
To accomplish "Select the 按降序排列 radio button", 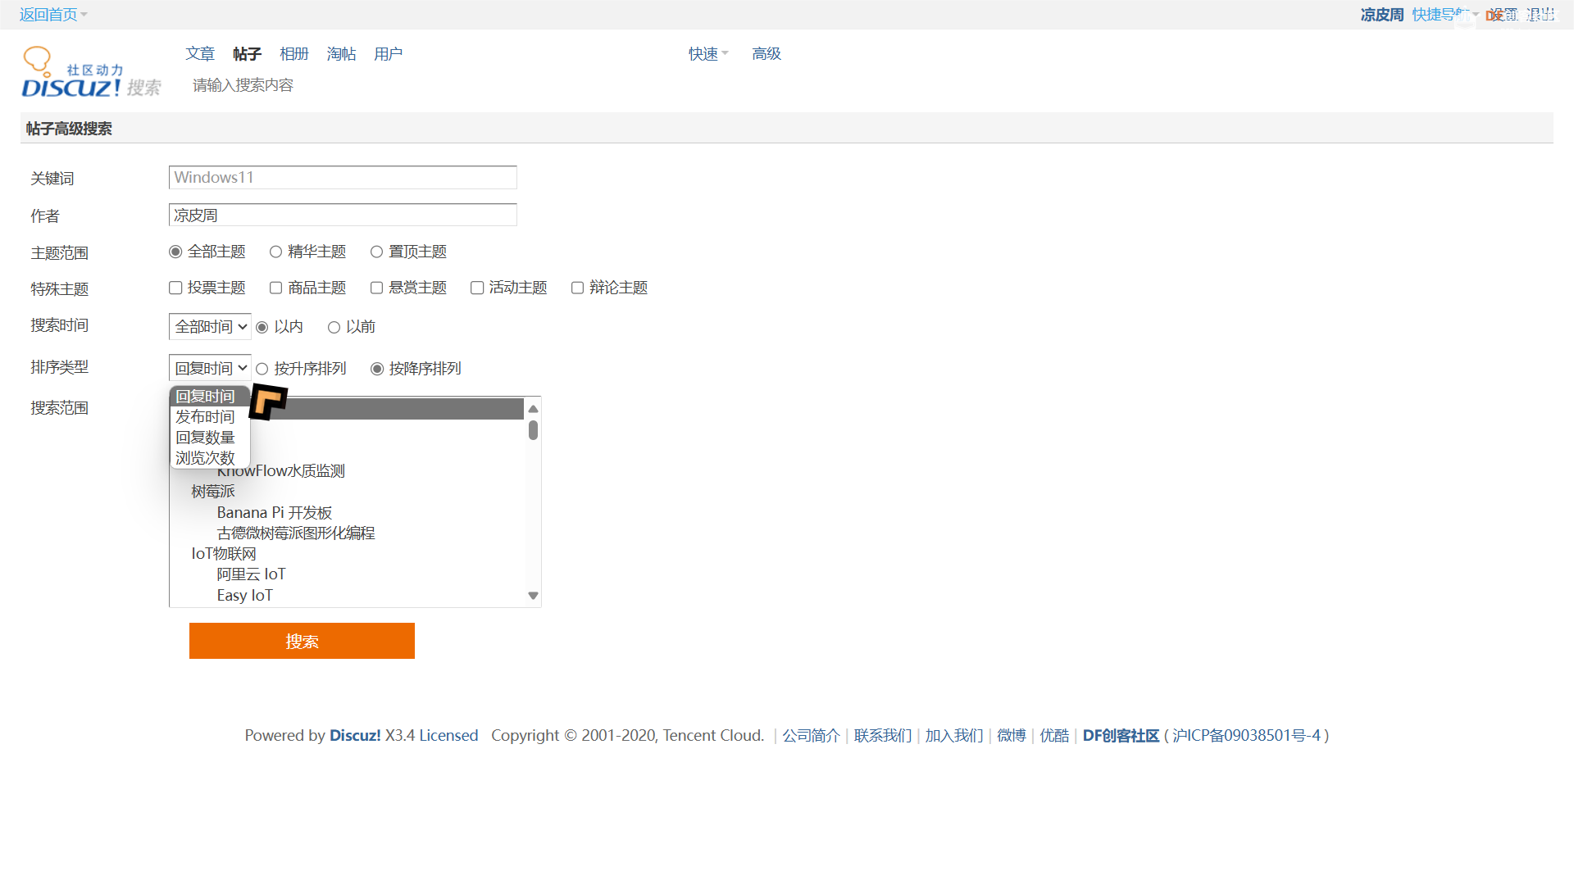I will 377,370.
